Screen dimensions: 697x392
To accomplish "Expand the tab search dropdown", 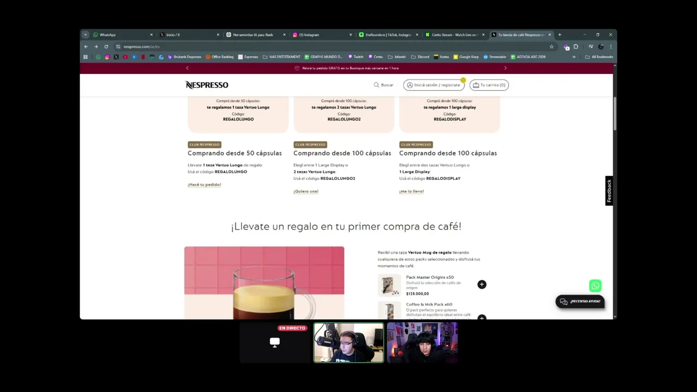I will [x=85, y=35].
